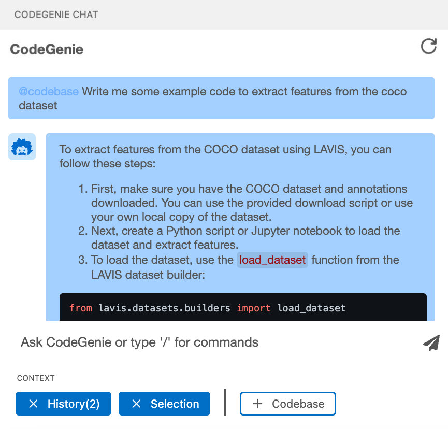Select the Selection context chip

click(164, 403)
